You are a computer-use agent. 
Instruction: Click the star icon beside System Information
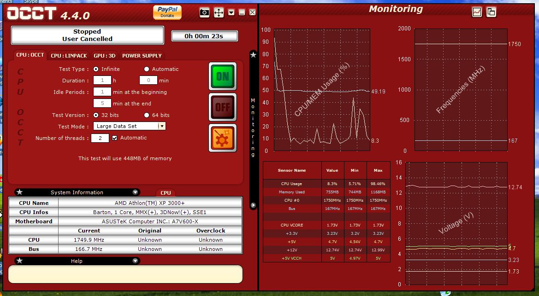(19, 192)
